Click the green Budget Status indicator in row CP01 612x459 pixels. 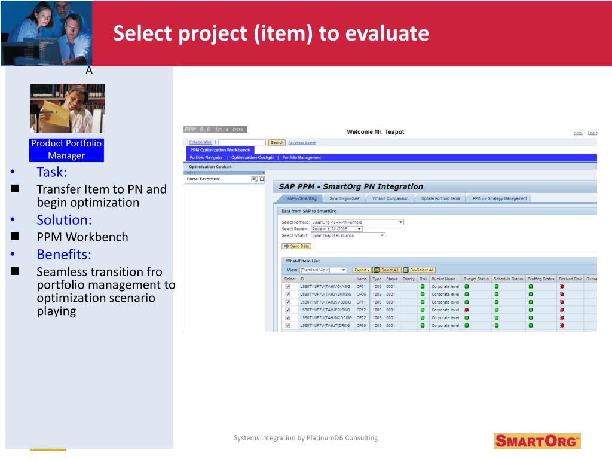coord(466,286)
